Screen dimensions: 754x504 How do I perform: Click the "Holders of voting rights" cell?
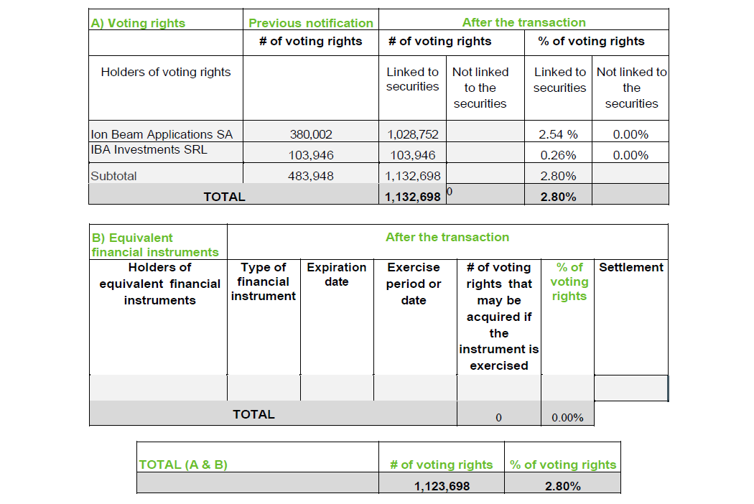click(x=166, y=72)
